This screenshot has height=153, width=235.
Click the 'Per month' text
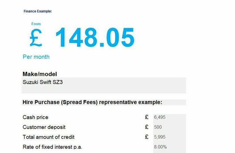click(x=36, y=57)
